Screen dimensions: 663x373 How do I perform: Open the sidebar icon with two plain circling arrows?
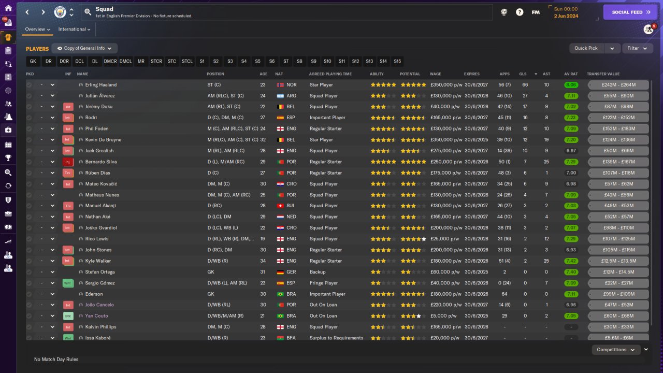[8, 185]
